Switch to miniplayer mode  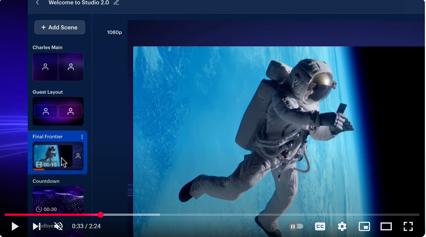(x=364, y=226)
